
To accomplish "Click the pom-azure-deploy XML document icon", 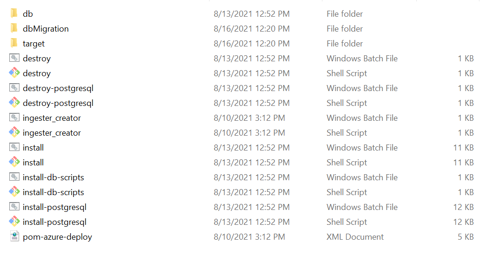I will tap(14, 236).
